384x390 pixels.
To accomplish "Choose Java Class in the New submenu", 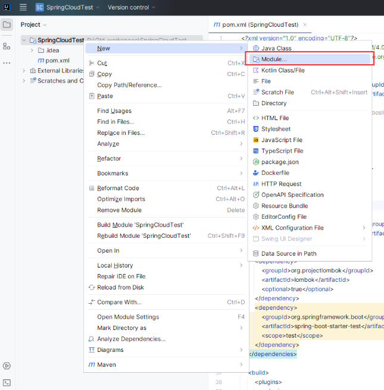I will pyautogui.click(x=276, y=48).
